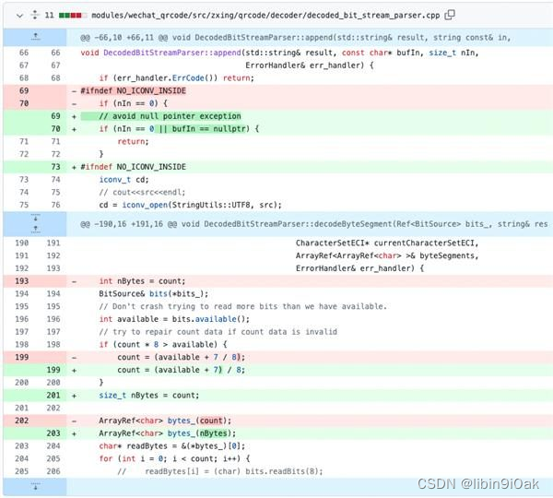This screenshot has width=553, height=498.
Task: Click the removed 'count = (available + 7 / 8);' line
Action: point(181,357)
